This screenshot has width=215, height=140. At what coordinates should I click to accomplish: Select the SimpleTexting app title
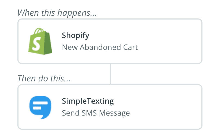click(x=88, y=101)
